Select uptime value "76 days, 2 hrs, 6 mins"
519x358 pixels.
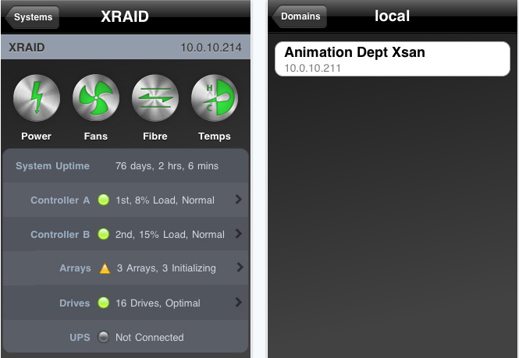click(x=167, y=166)
